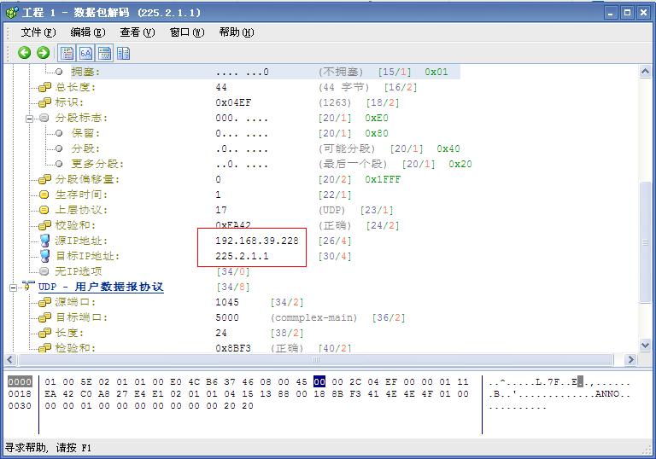
Task: Click the ANNO text in ASCII pane
Action: click(x=607, y=394)
